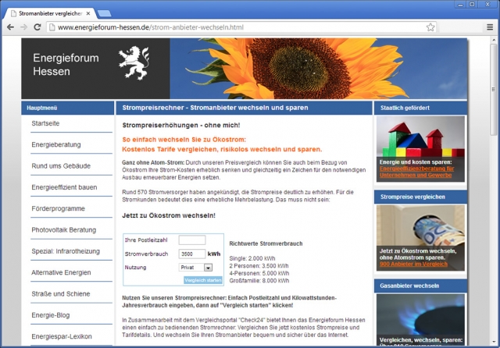This screenshot has height=348, width=500.
Task: Close the Stromanbieter vergleichen tab
Action: (x=88, y=13)
